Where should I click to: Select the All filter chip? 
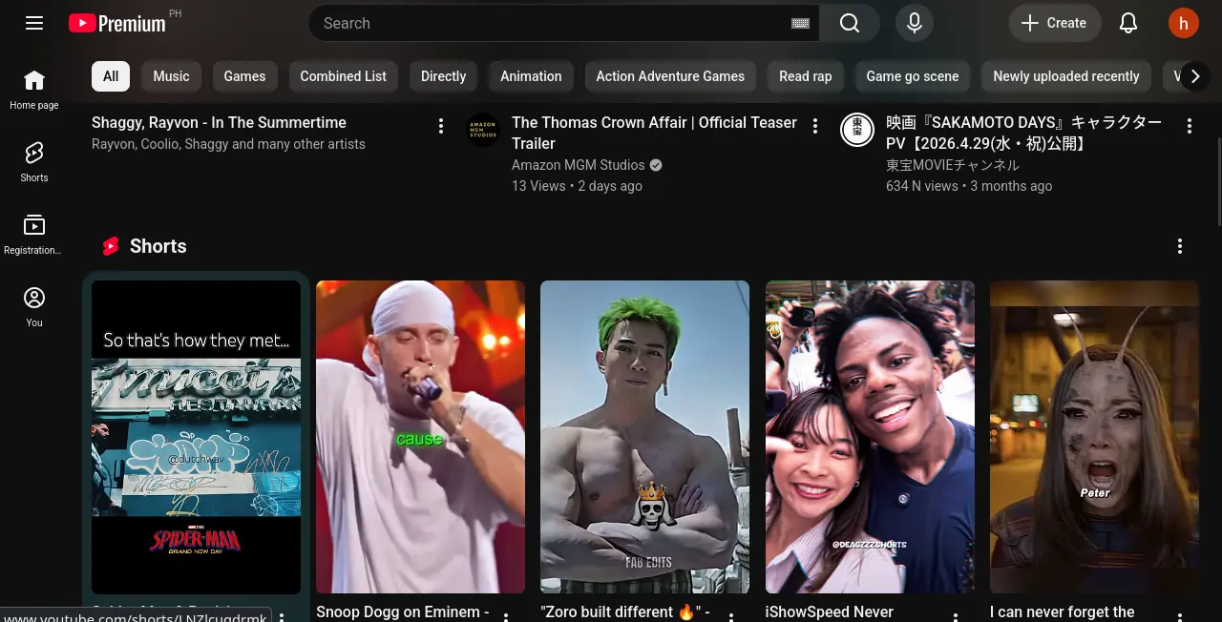click(x=111, y=76)
